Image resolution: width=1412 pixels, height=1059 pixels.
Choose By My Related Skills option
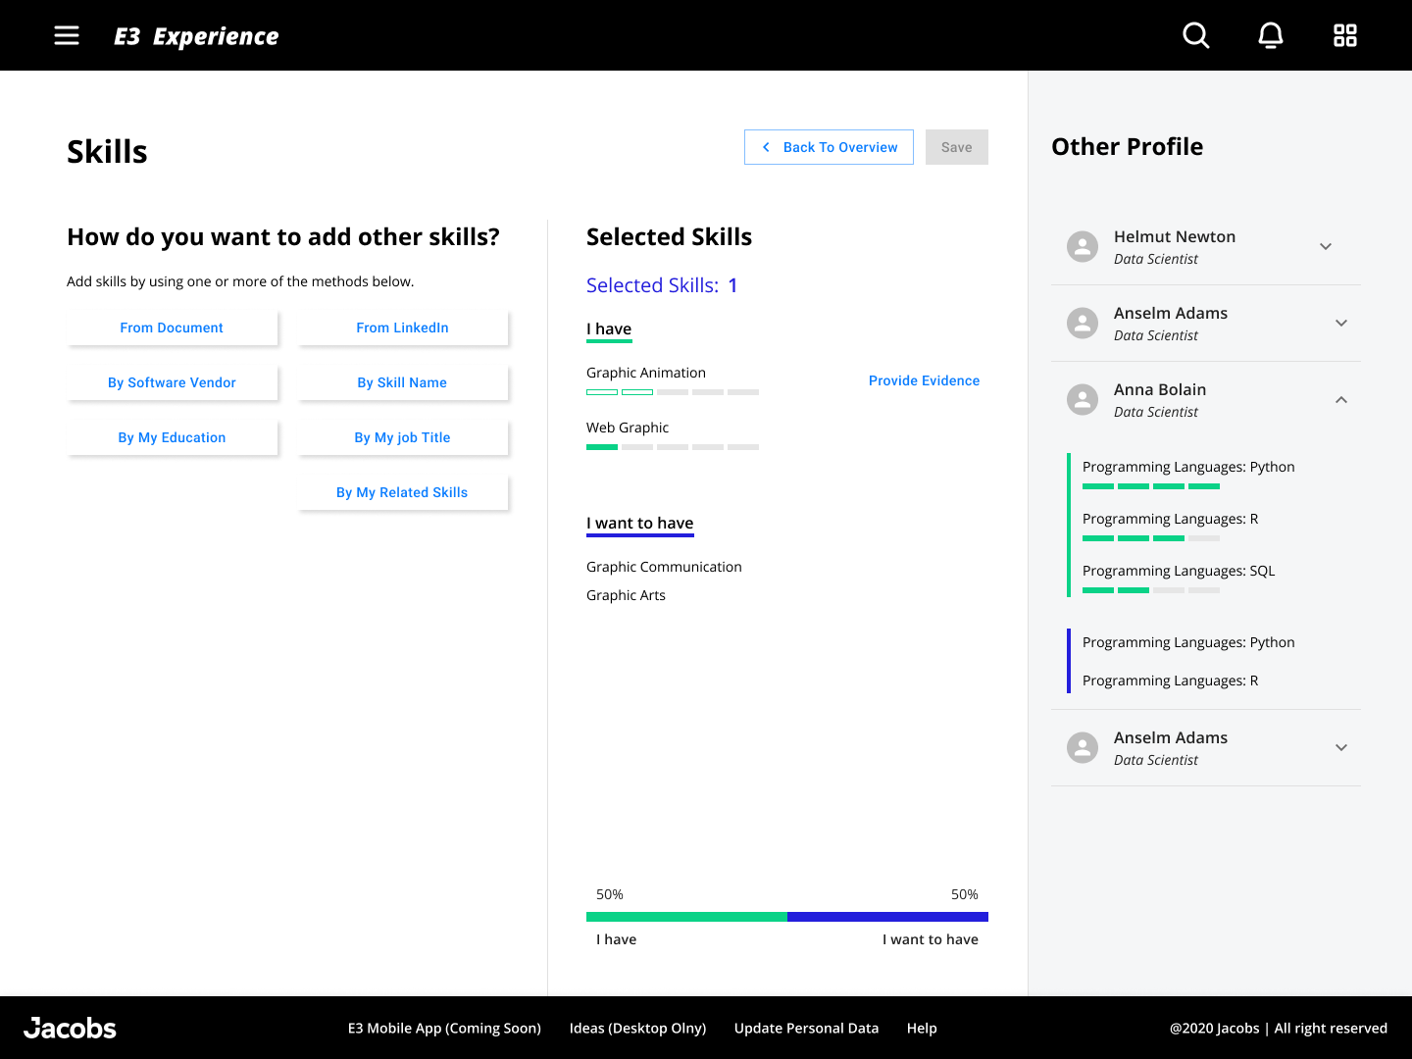pyautogui.click(x=403, y=492)
